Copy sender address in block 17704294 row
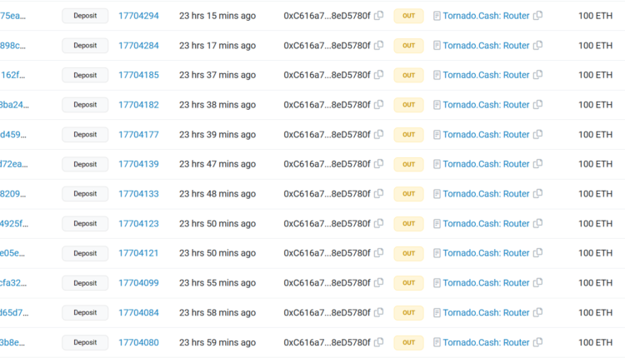The height and width of the screenshot is (358, 625). coord(379,16)
